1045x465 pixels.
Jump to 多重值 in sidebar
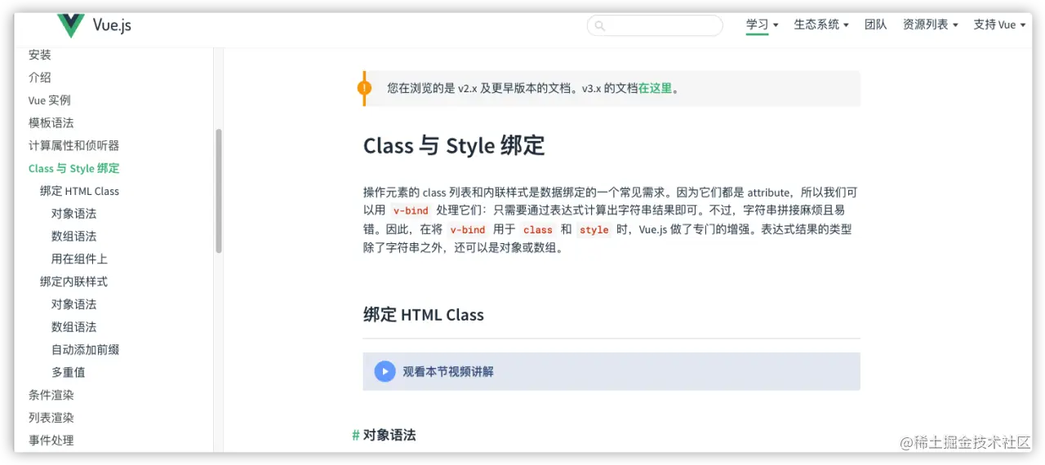(69, 372)
